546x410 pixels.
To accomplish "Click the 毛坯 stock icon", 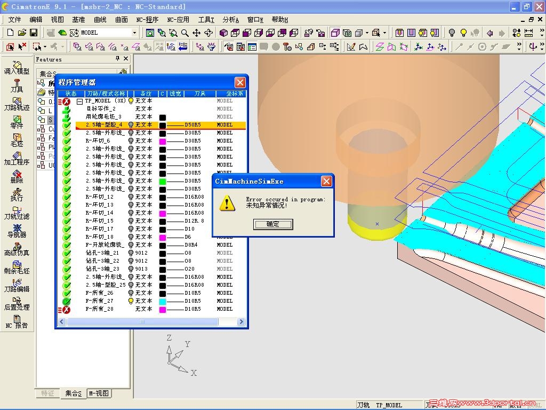I will pyautogui.click(x=17, y=140).
